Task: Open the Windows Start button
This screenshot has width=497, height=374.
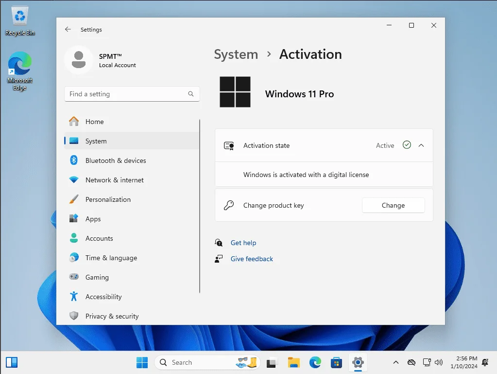Action: click(142, 362)
